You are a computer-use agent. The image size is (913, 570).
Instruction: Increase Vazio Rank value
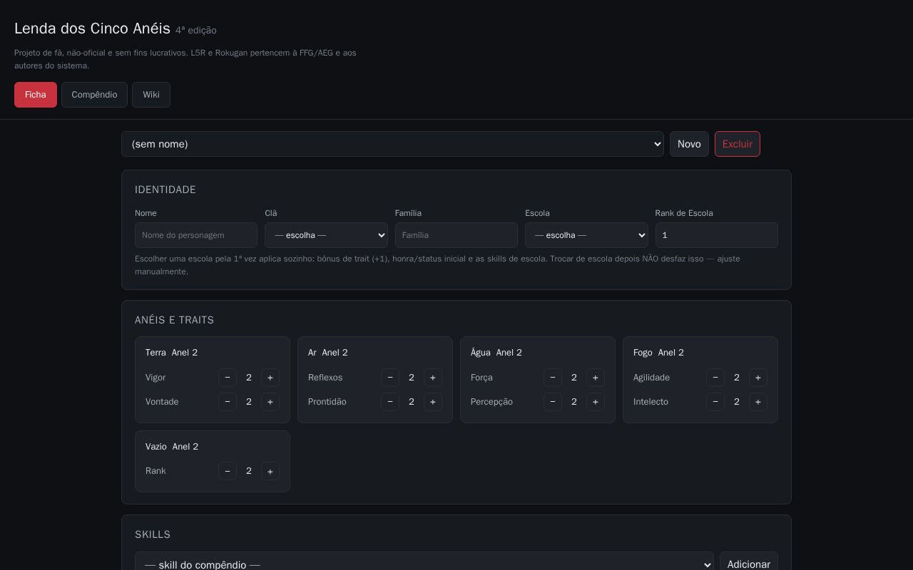pos(270,472)
